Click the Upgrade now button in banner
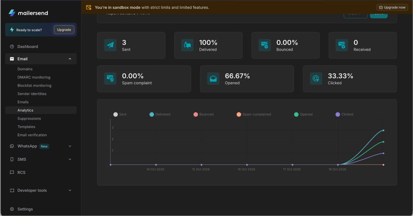The image size is (413, 216). 392,7
